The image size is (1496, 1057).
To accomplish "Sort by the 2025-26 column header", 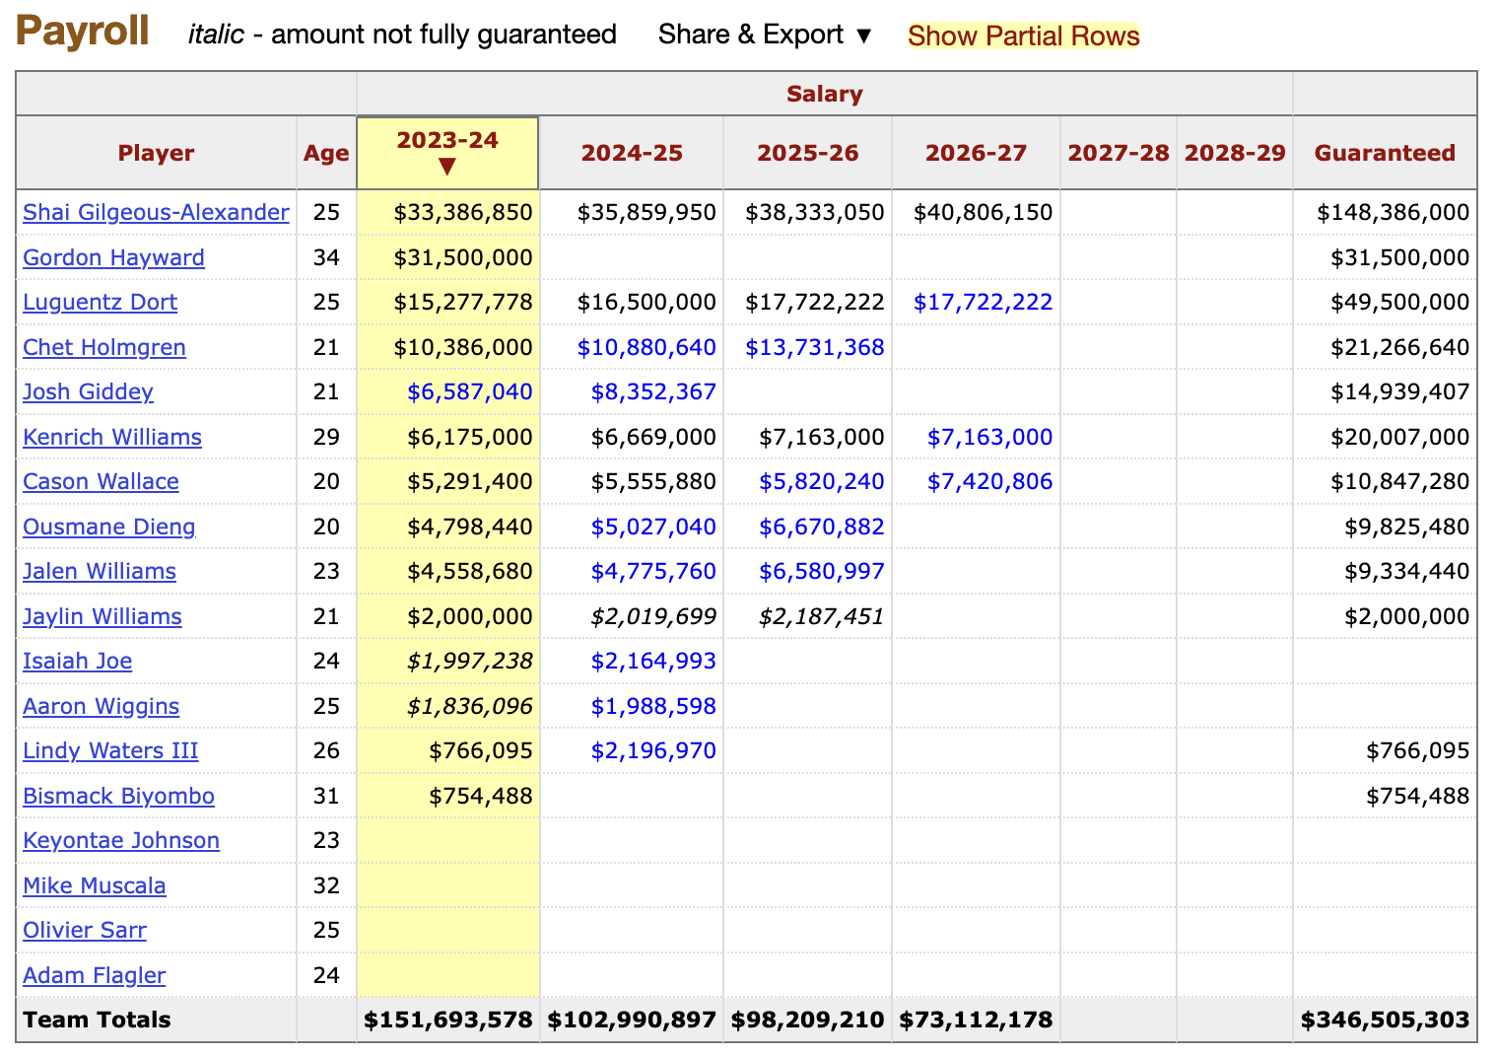I will tap(807, 153).
